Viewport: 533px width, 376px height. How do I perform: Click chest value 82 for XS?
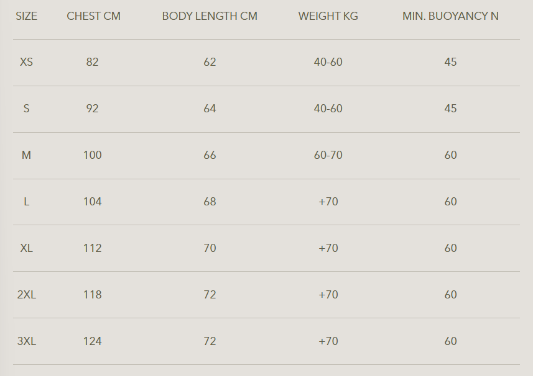tap(93, 62)
